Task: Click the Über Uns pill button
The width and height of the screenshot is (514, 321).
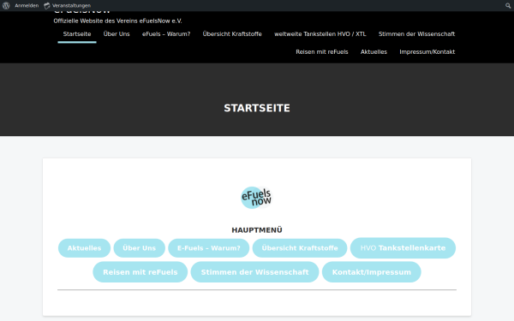Action: click(x=140, y=248)
